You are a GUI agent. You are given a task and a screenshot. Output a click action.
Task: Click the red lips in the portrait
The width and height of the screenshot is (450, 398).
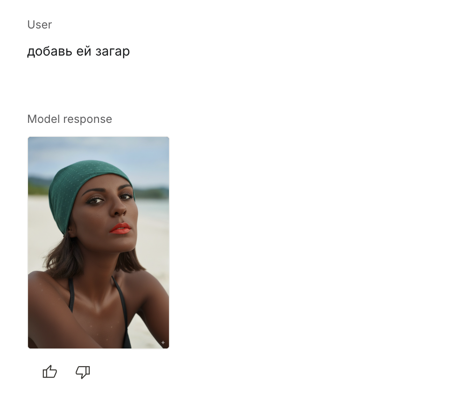(x=120, y=228)
